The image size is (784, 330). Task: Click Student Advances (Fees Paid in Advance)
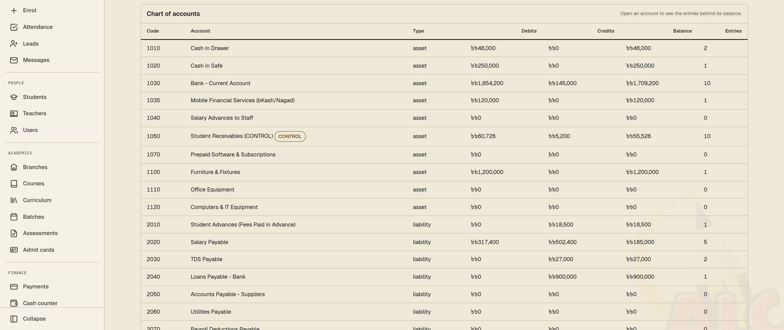click(243, 225)
